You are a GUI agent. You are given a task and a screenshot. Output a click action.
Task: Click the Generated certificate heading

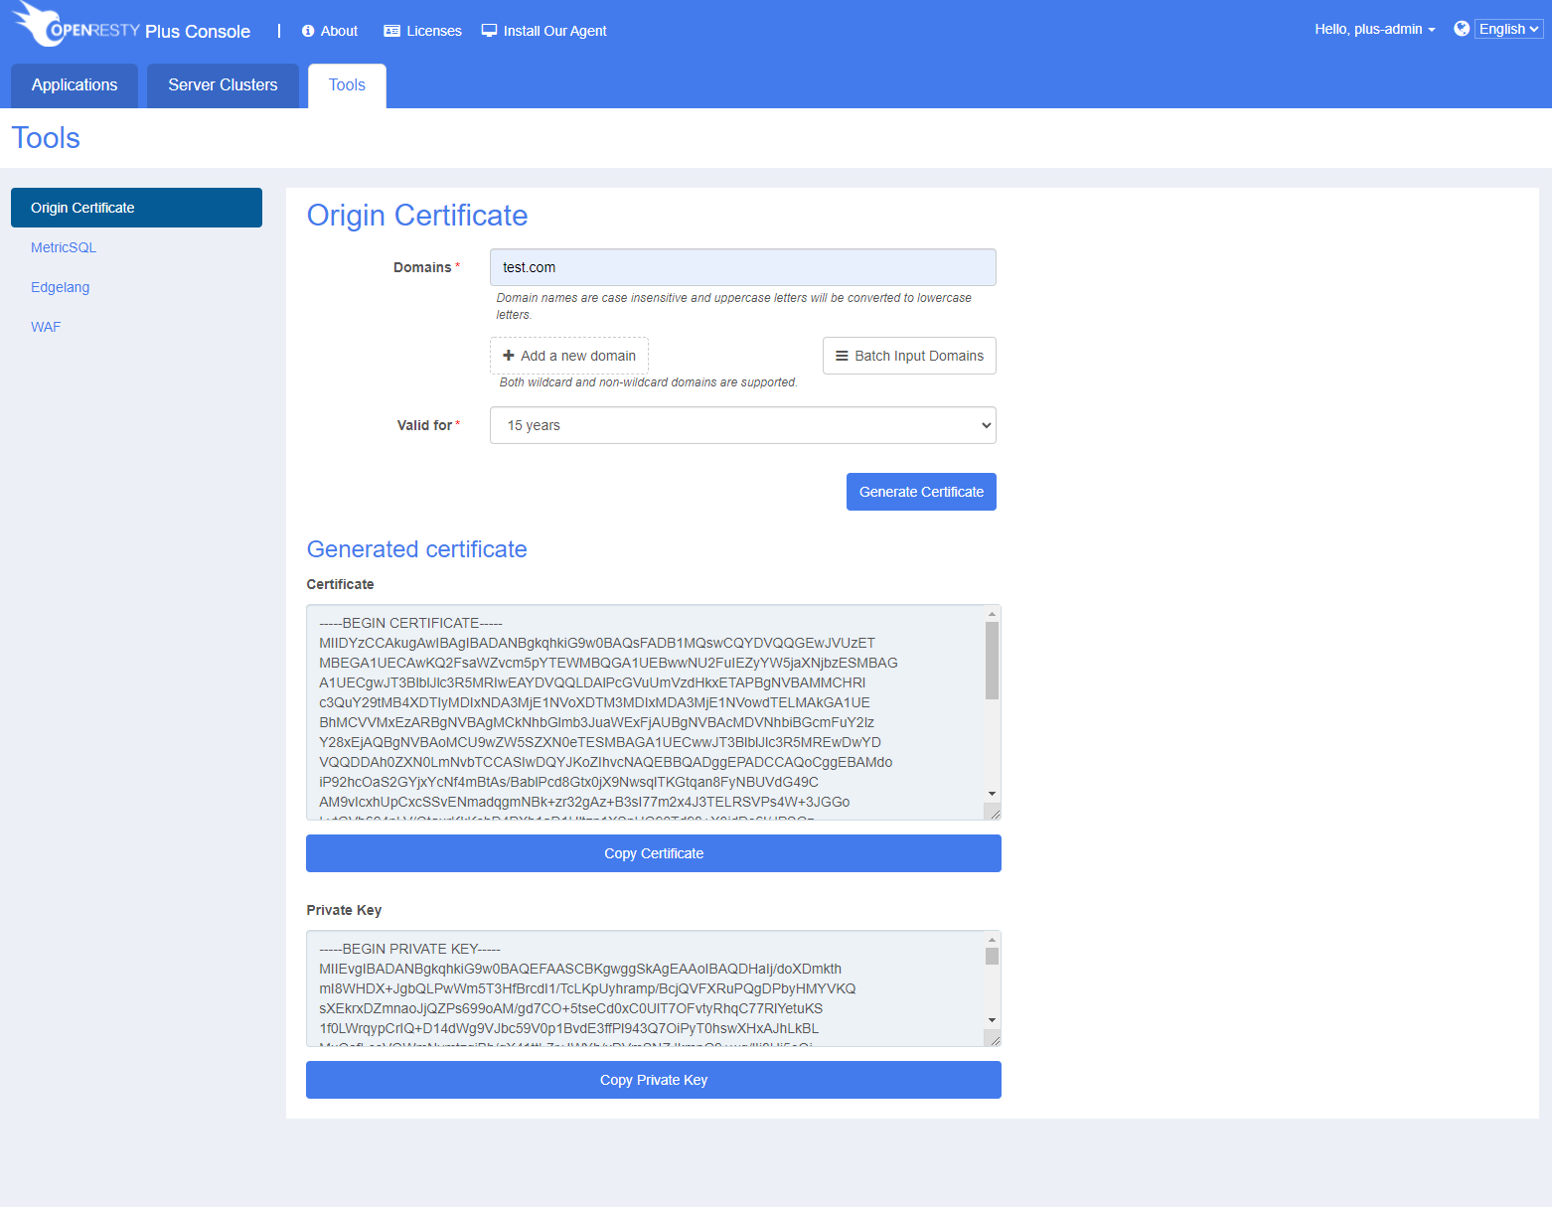(416, 549)
